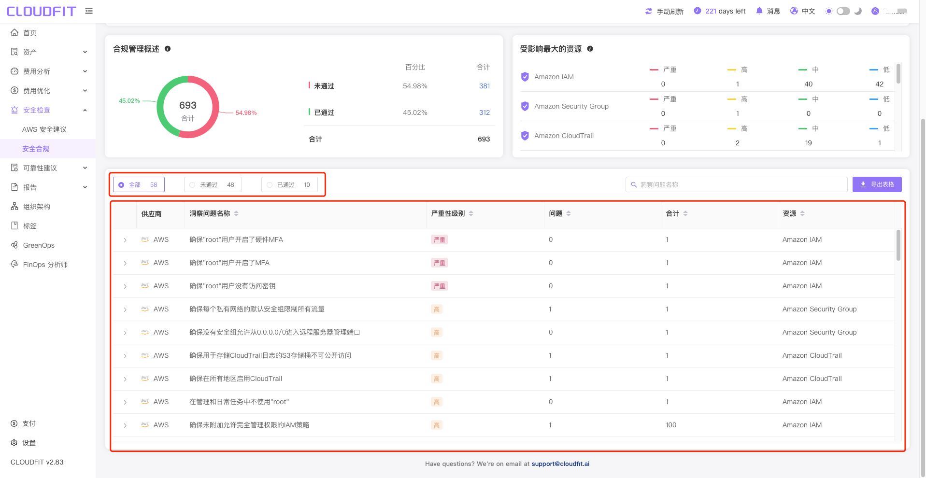Screen dimensions: 926x478
Task: Open 标签 menu item
Action: pos(30,226)
